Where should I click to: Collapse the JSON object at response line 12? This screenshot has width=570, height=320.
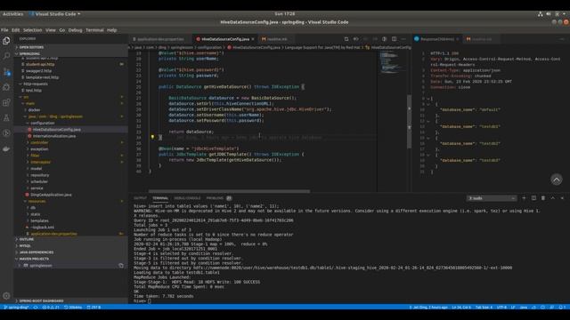point(428,121)
